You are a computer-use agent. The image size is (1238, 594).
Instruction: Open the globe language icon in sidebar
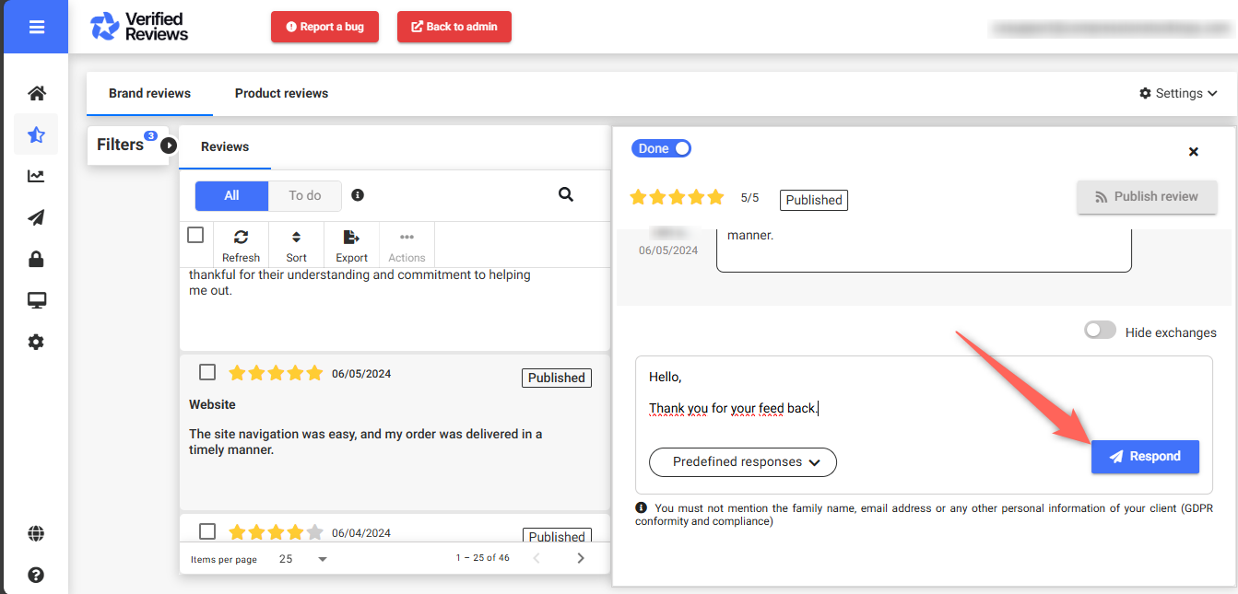click(36, 533)
